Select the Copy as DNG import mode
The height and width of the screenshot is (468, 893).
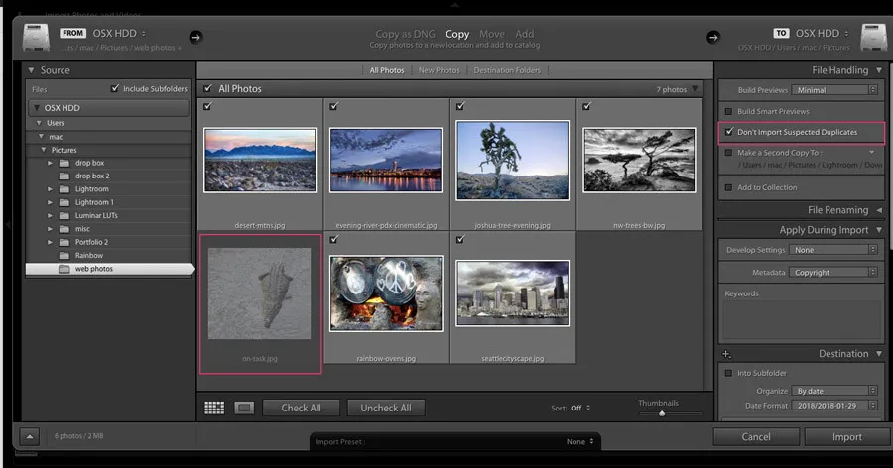coord(407,34)
